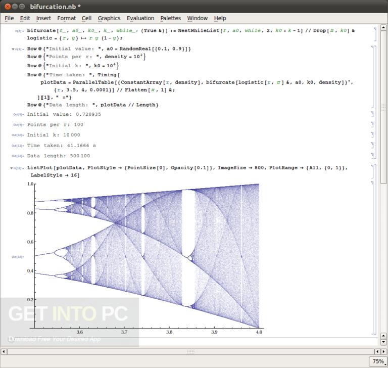
Task: Click the horizontal scrollbar thumb
Action: tap(190, 351)
